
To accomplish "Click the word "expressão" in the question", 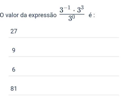I will point(43,15).
